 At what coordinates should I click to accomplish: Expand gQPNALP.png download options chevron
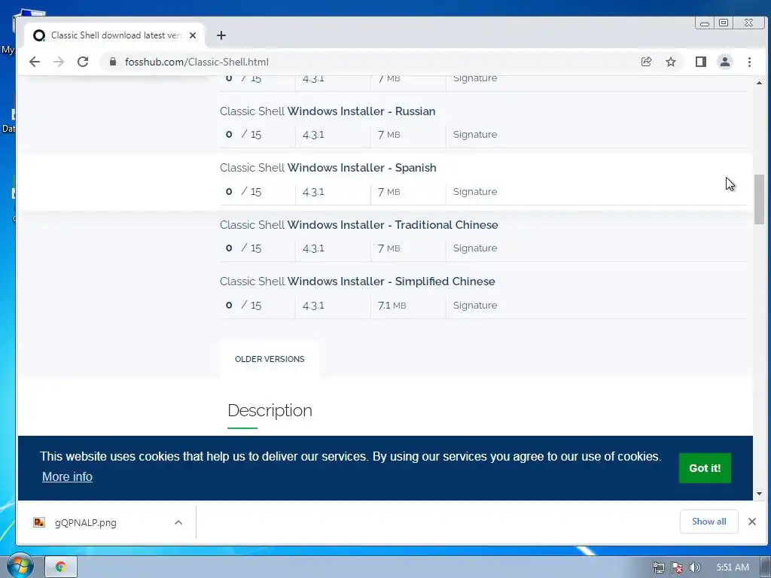click(178, 522)
